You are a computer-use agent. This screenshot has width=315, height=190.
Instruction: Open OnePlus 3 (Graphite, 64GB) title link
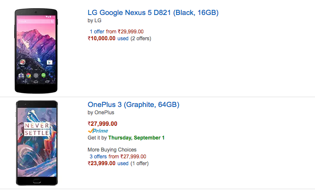tap(133, 105)
